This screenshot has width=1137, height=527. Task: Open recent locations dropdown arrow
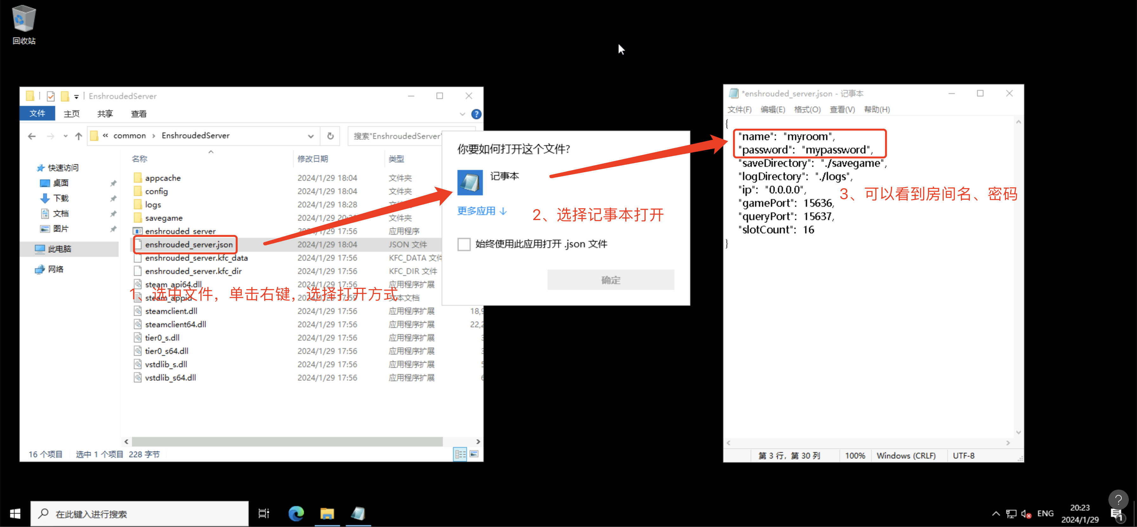click(65, 136)
